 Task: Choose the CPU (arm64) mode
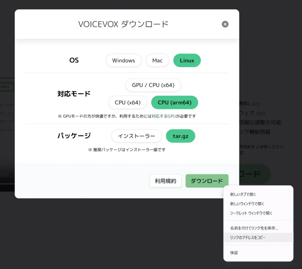click(175, 102)
